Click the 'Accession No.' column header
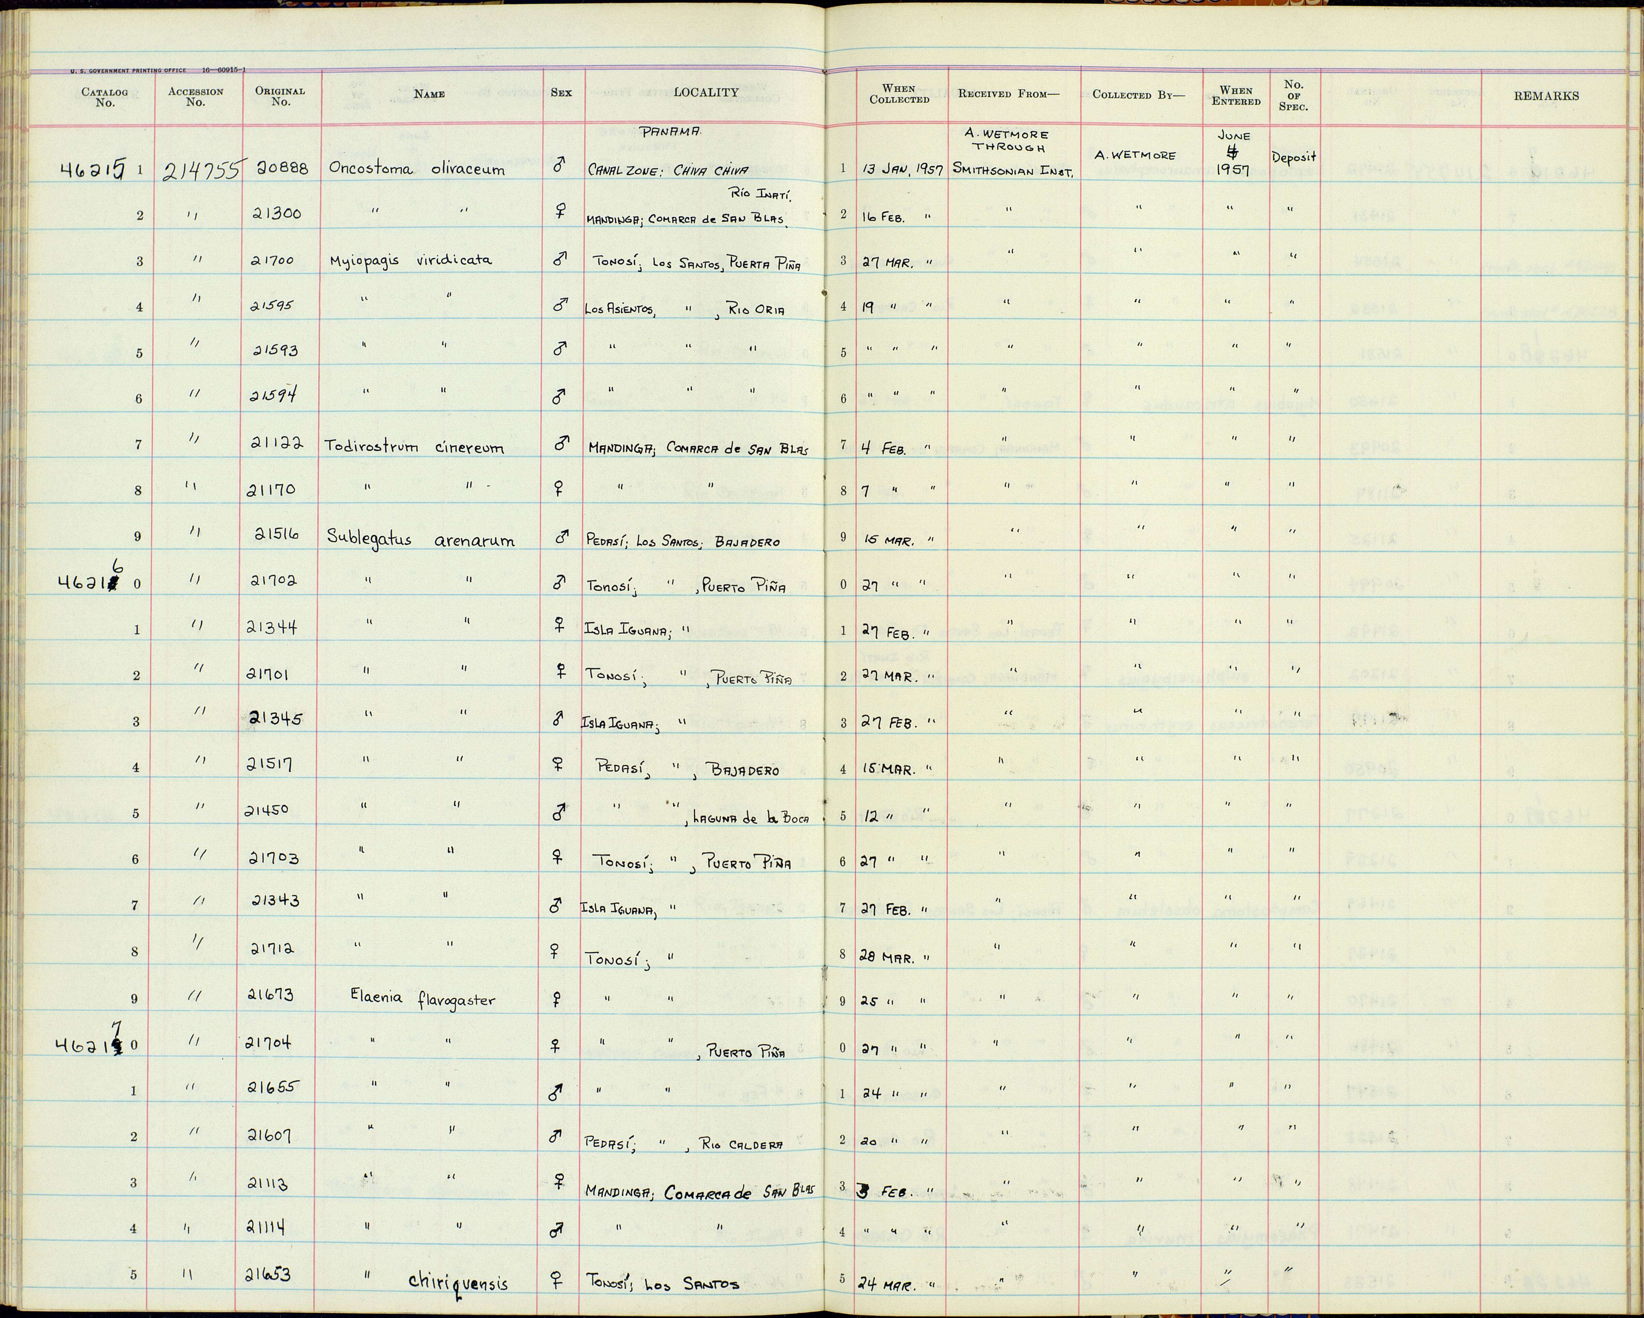The height and width of the screenshot is (1318, 1644). [x=196, y=96]
